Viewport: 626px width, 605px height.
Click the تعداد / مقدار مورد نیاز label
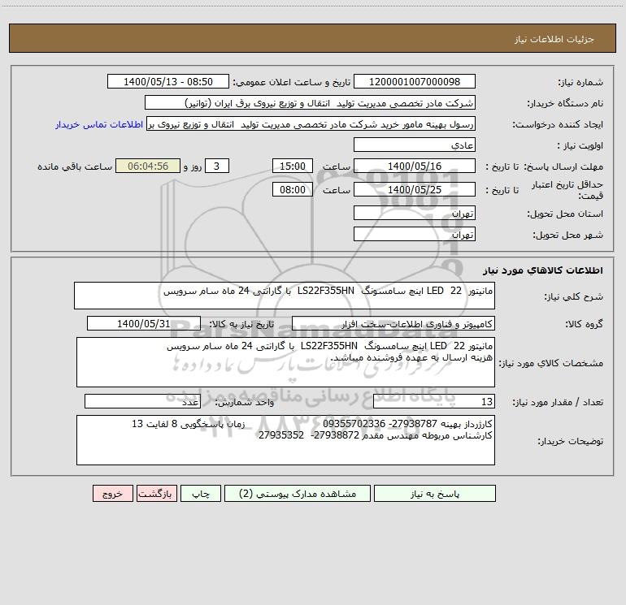click(558, 403)
